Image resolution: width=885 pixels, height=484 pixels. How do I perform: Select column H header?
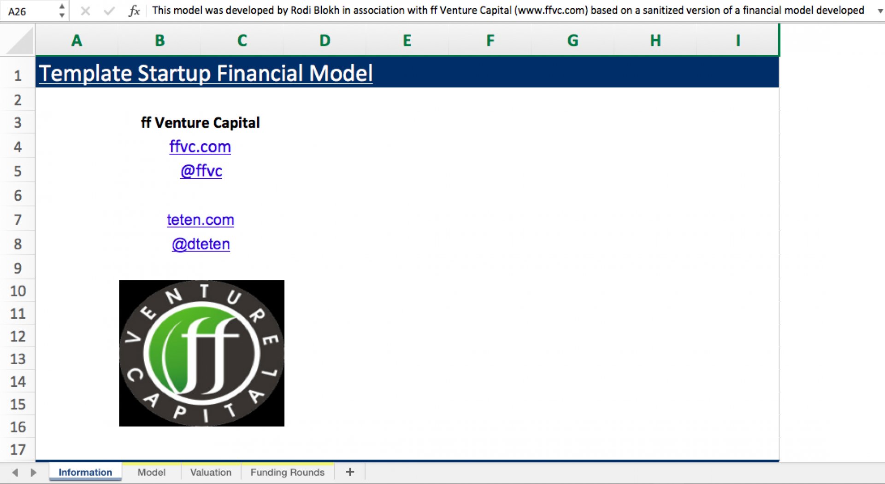click(655, 41)
